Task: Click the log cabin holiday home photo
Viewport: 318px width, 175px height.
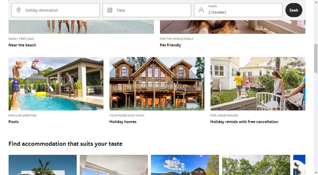Action: click(157, 84)
